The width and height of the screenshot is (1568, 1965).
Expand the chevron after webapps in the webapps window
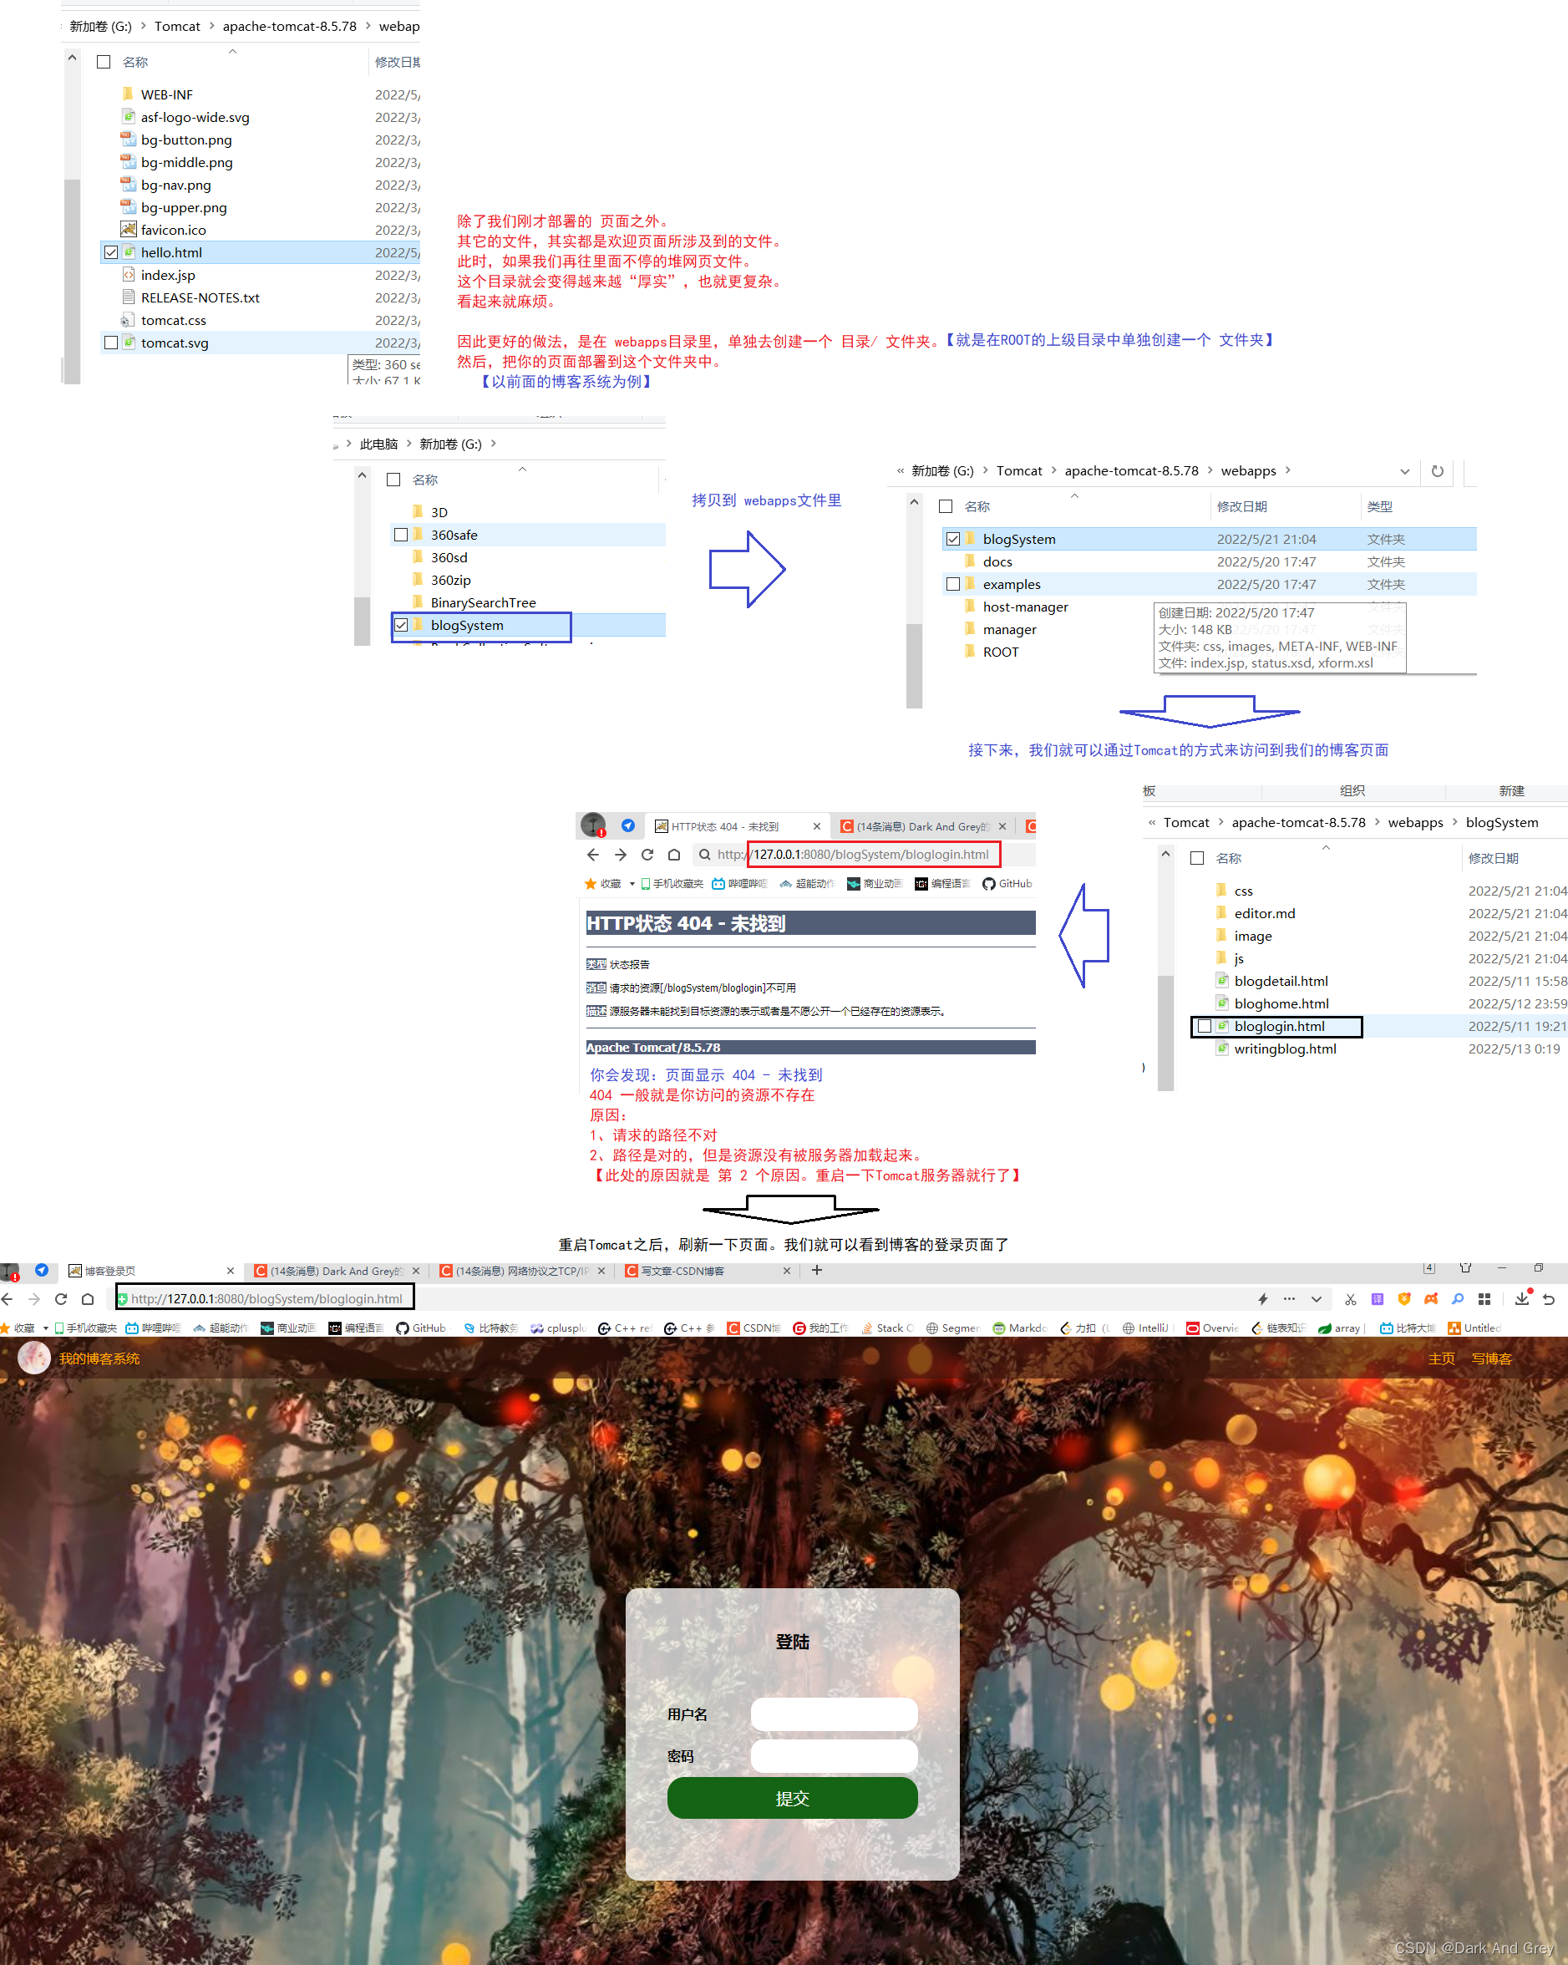click(x=1287, y=470)
